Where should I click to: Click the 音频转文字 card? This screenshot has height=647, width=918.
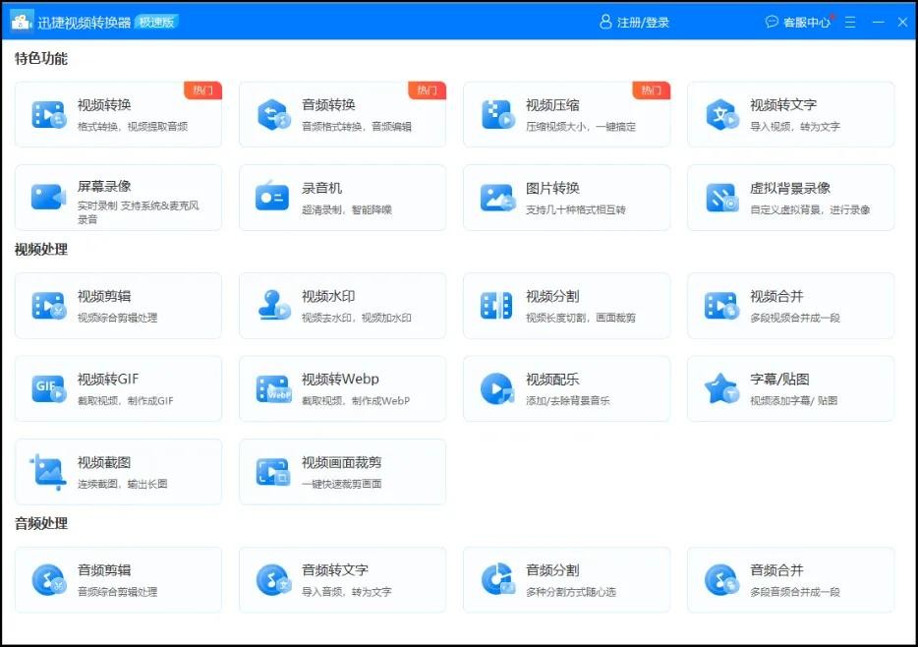click(x=342, y=580)
